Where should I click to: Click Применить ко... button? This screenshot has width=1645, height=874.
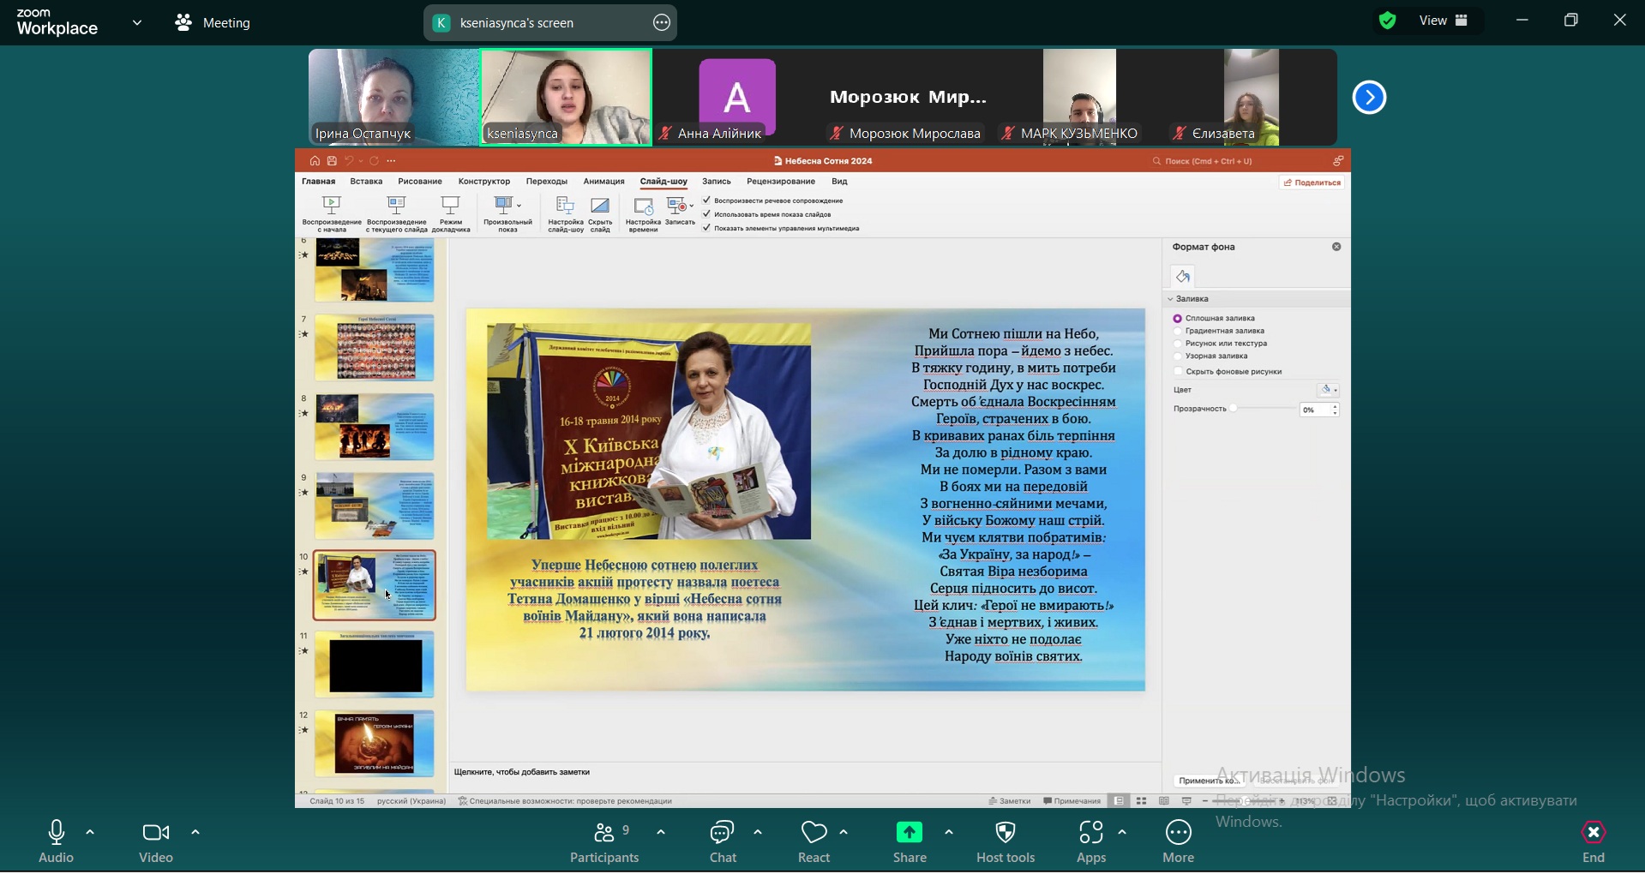(x=1208, y=782)
